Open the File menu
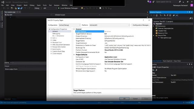 2,5
